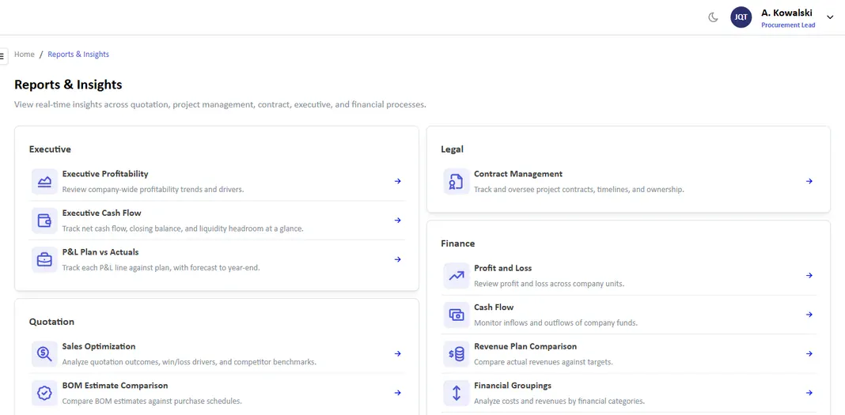Click 'Monitor inflows and outflows of company funds.' text
Screen dimensions: 845x415
(x=555, y=323)
